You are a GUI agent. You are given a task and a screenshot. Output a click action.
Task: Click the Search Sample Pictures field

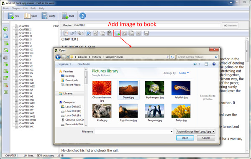pyautogui.click(x=197, y=57)
